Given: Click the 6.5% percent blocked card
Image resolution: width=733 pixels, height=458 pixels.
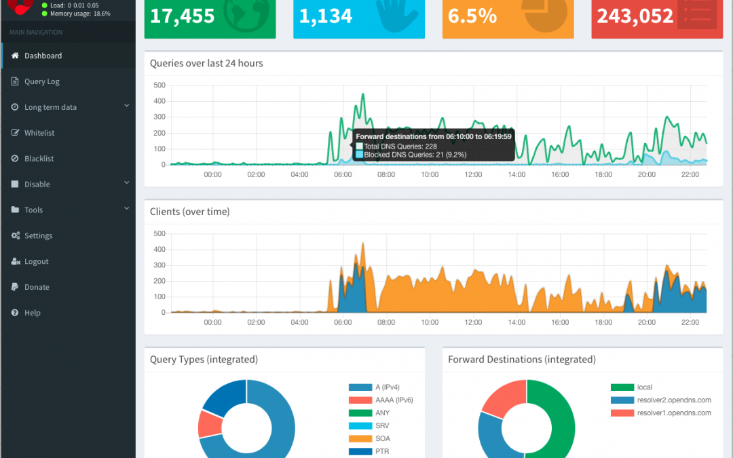Looking at the screenshot, I should pos(508,18).
